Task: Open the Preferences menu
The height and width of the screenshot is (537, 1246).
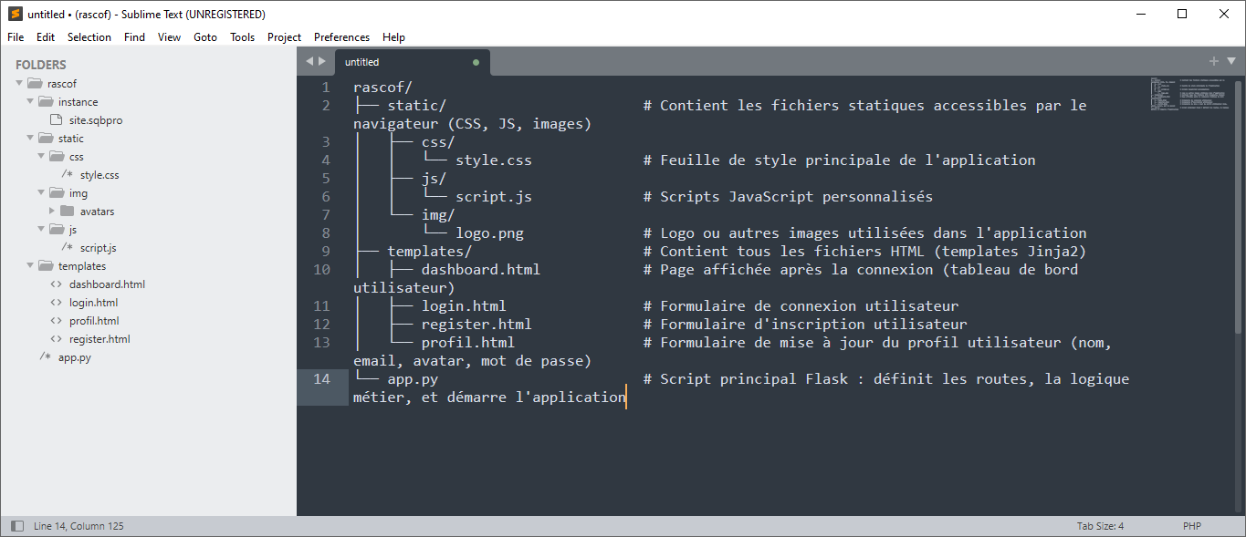Action: pyautogui.click(x=341, y=37)
